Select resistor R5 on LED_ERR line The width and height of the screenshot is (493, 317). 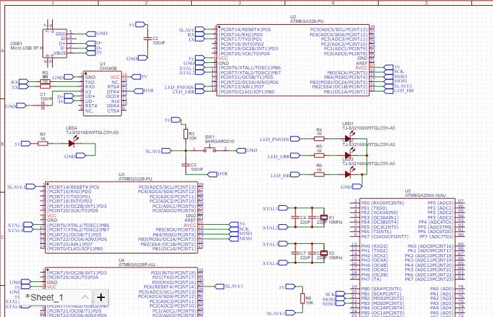(x=319, y=155)
